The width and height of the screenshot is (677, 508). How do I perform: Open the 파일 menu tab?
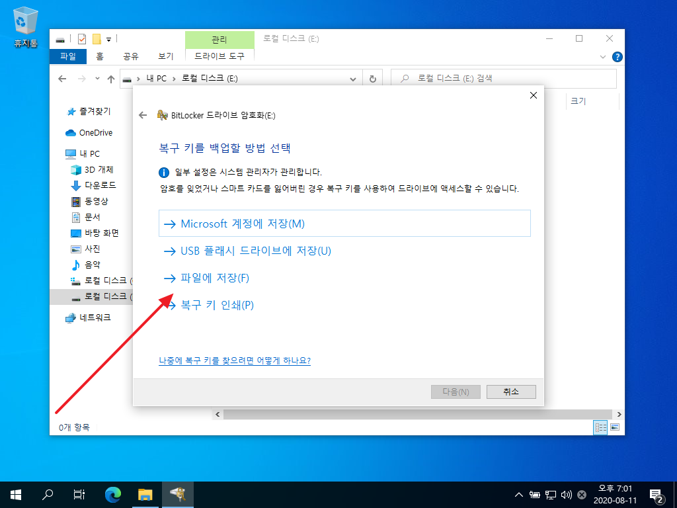[68, 56]
